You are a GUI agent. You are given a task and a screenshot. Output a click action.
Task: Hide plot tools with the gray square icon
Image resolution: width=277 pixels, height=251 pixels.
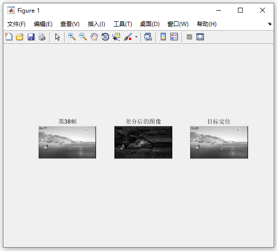click(189, 37)
